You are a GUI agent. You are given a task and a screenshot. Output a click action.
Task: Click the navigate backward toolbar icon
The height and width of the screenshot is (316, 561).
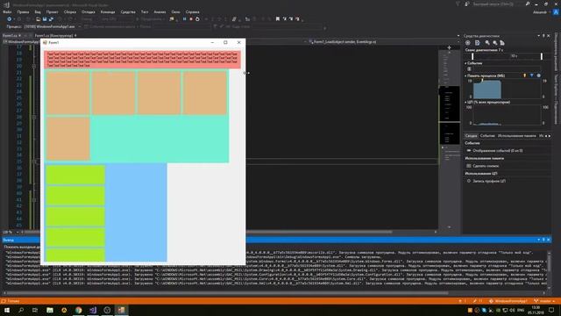click(x=10, y=19)
